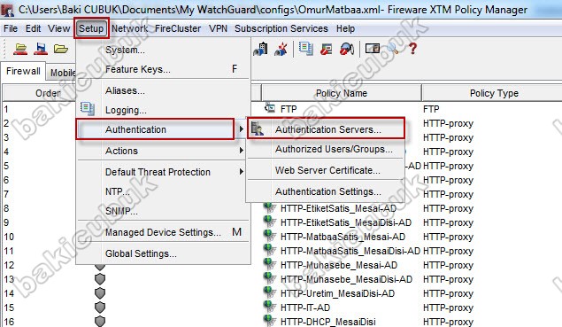This screenshot has height=327, width=562.
Task: Open the Help menu
Action: click(x=345, y=28)
